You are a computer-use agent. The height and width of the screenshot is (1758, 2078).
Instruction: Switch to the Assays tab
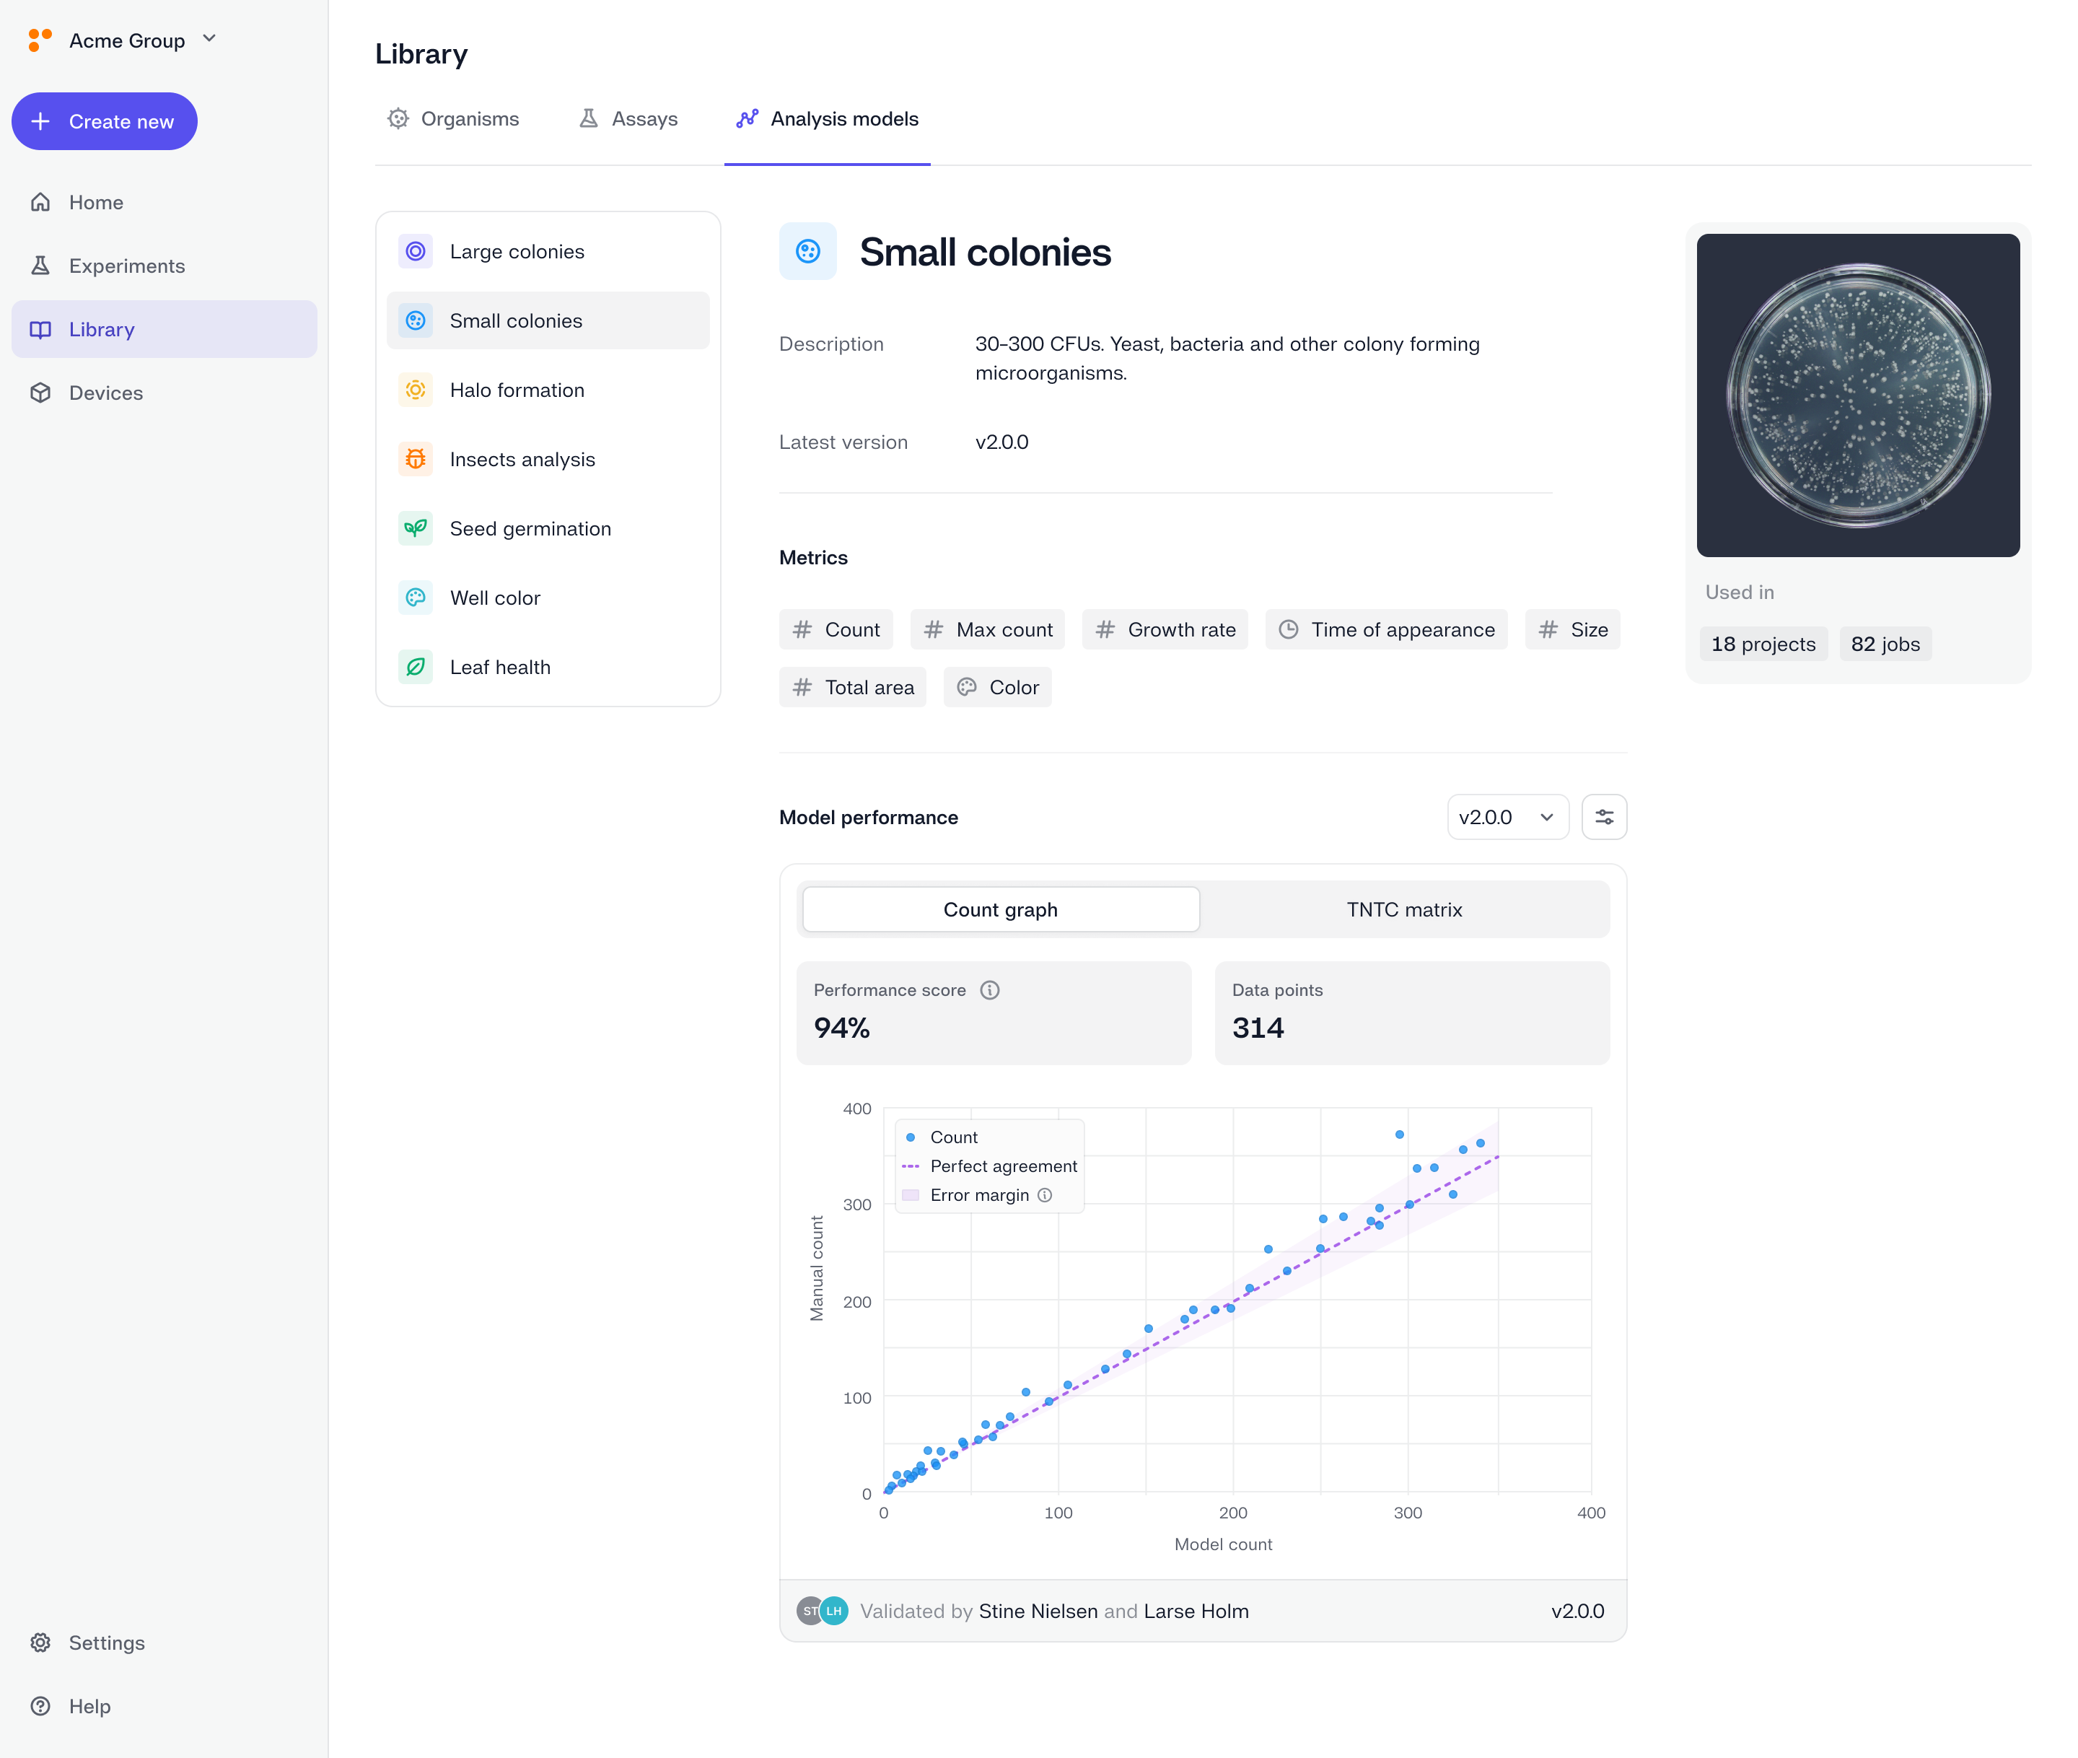pos(628,118)
